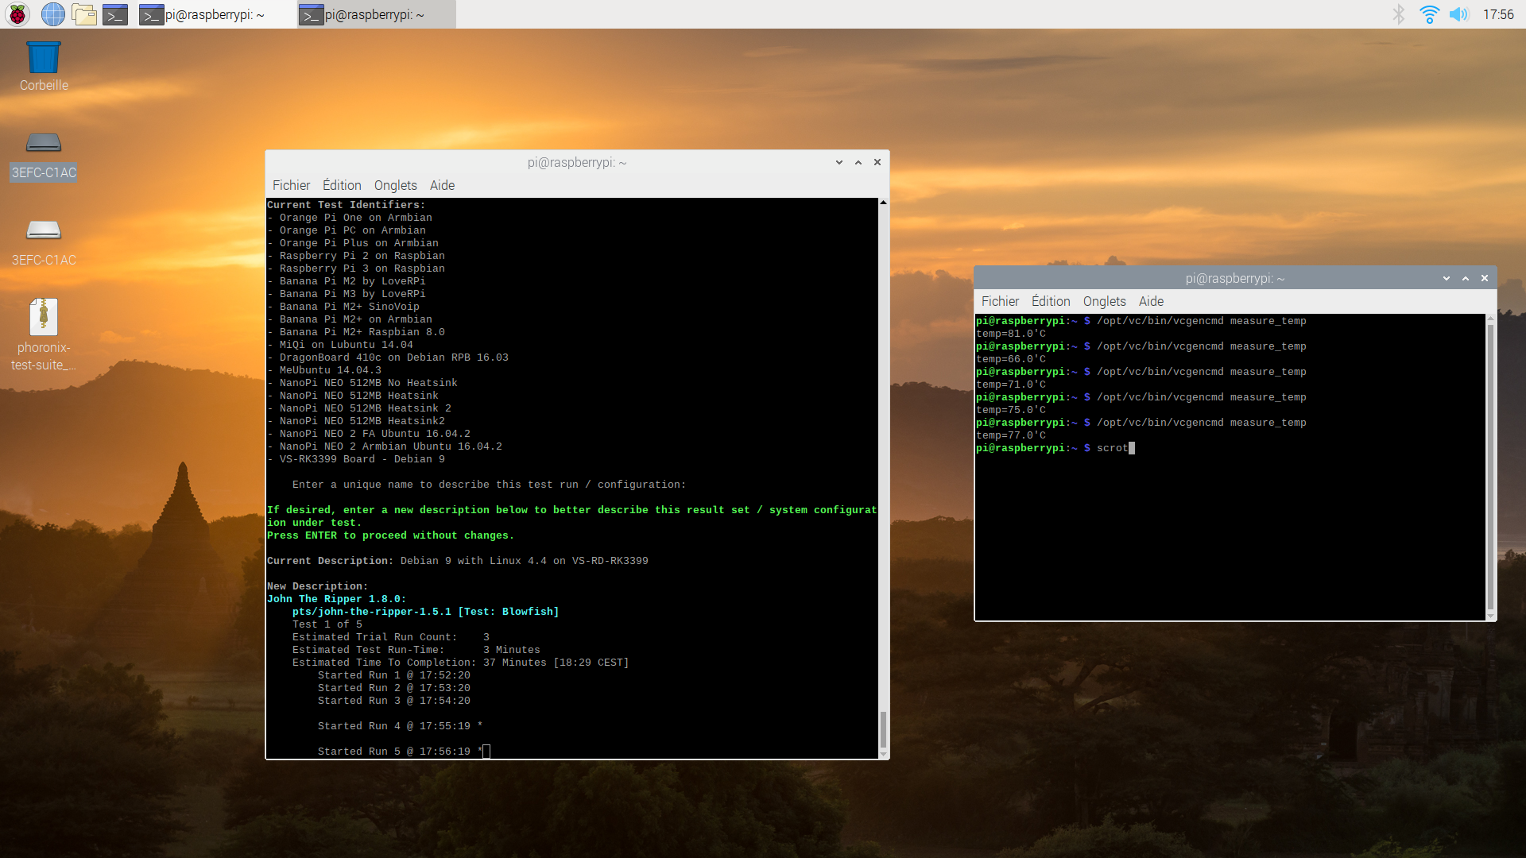Open Édition menu in left terminal
This screenshot has height=858, width=1526.
pos(342,185)
